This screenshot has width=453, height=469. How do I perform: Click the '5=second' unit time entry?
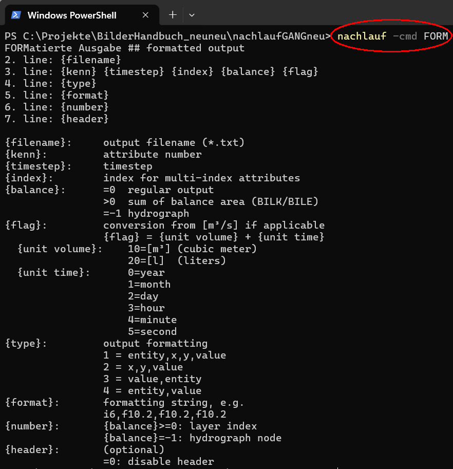[x=152, y=332]
